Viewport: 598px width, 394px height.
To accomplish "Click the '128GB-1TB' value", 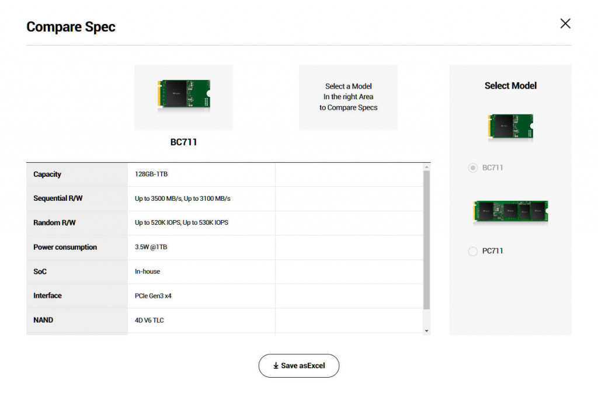I will [x=151, y=174].
